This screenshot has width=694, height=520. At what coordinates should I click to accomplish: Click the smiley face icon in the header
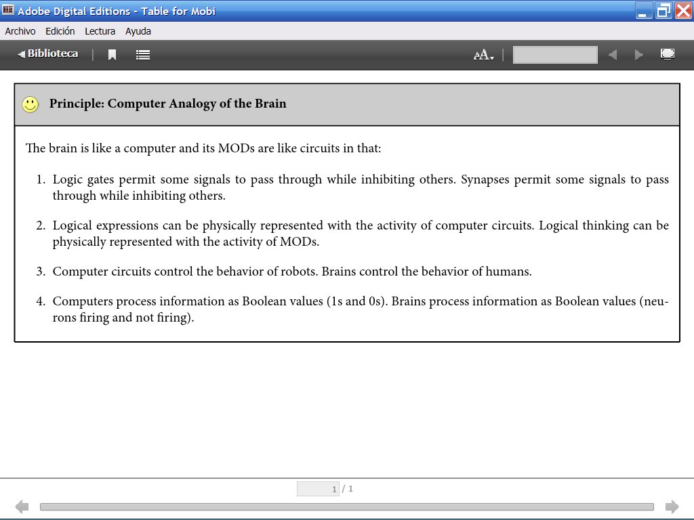click(x=30, y=104)
